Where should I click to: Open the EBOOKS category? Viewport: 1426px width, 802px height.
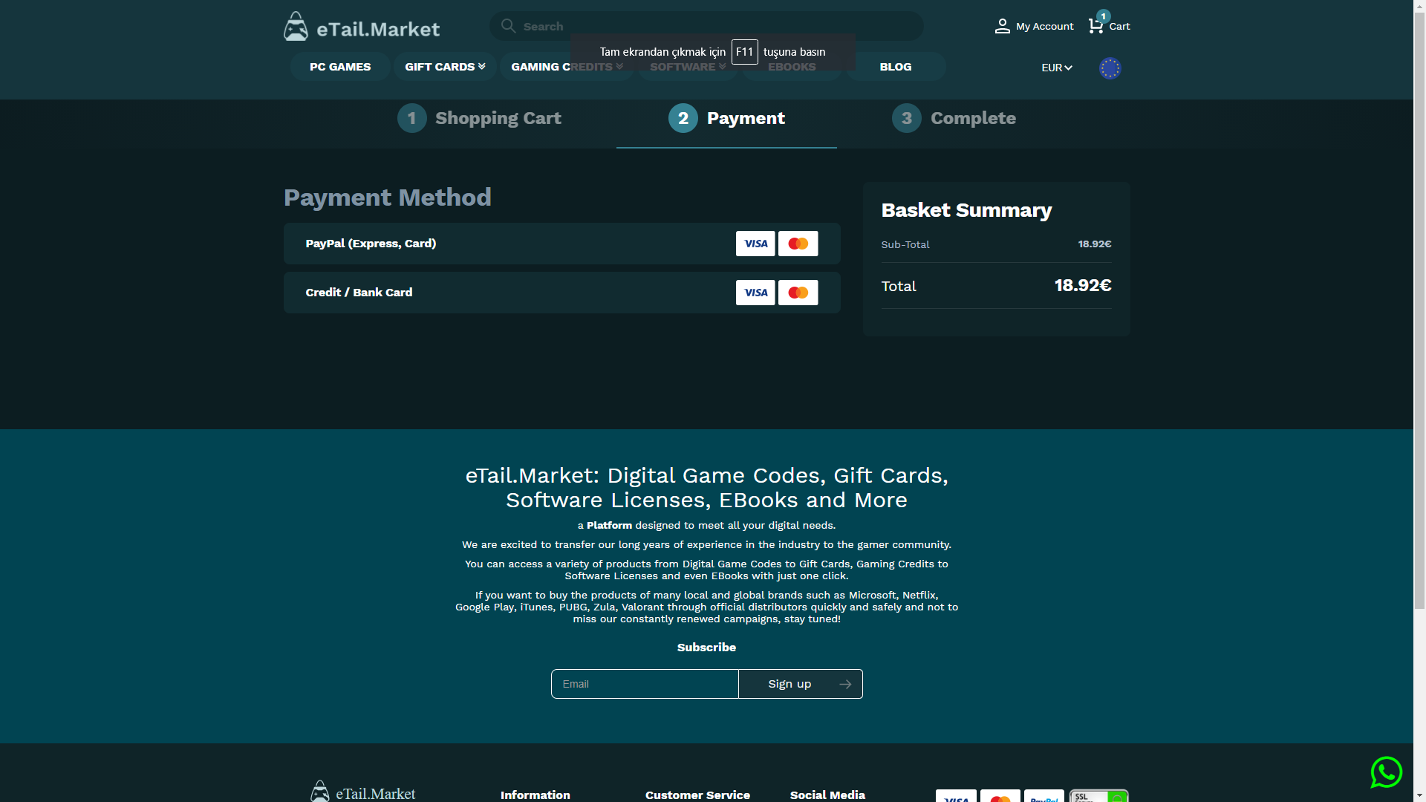792,67
